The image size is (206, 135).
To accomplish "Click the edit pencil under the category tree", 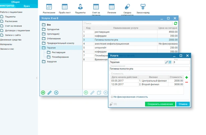I will (49, 92).
